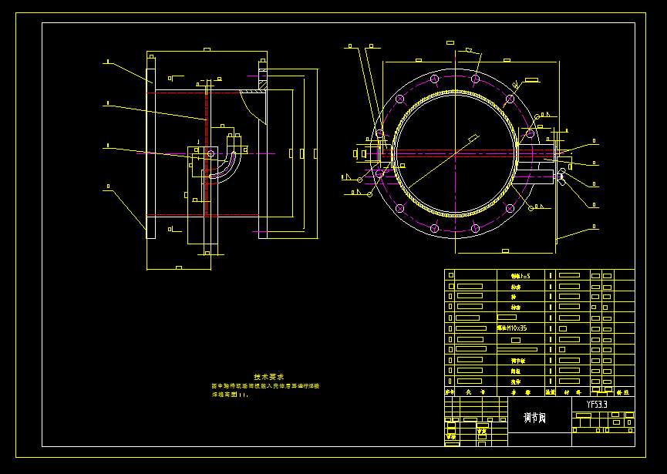Select the parts list entry "调节板"

pos(518,361)
